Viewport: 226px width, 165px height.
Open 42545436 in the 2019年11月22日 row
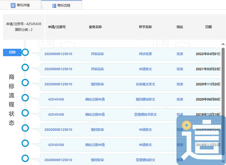click(x=56, y=145)
